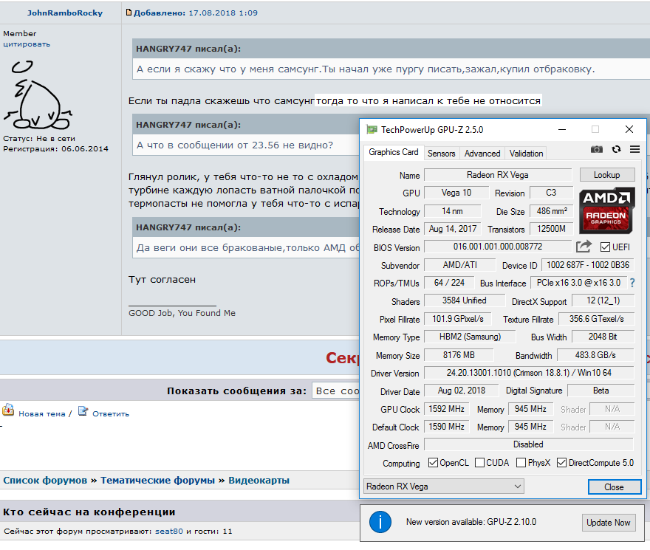Image resolution: width=650 pixels, height=550 pixels.
Task: Click the Bandwidth value 483.8 GB/s
Action: (x=595, y=355)
